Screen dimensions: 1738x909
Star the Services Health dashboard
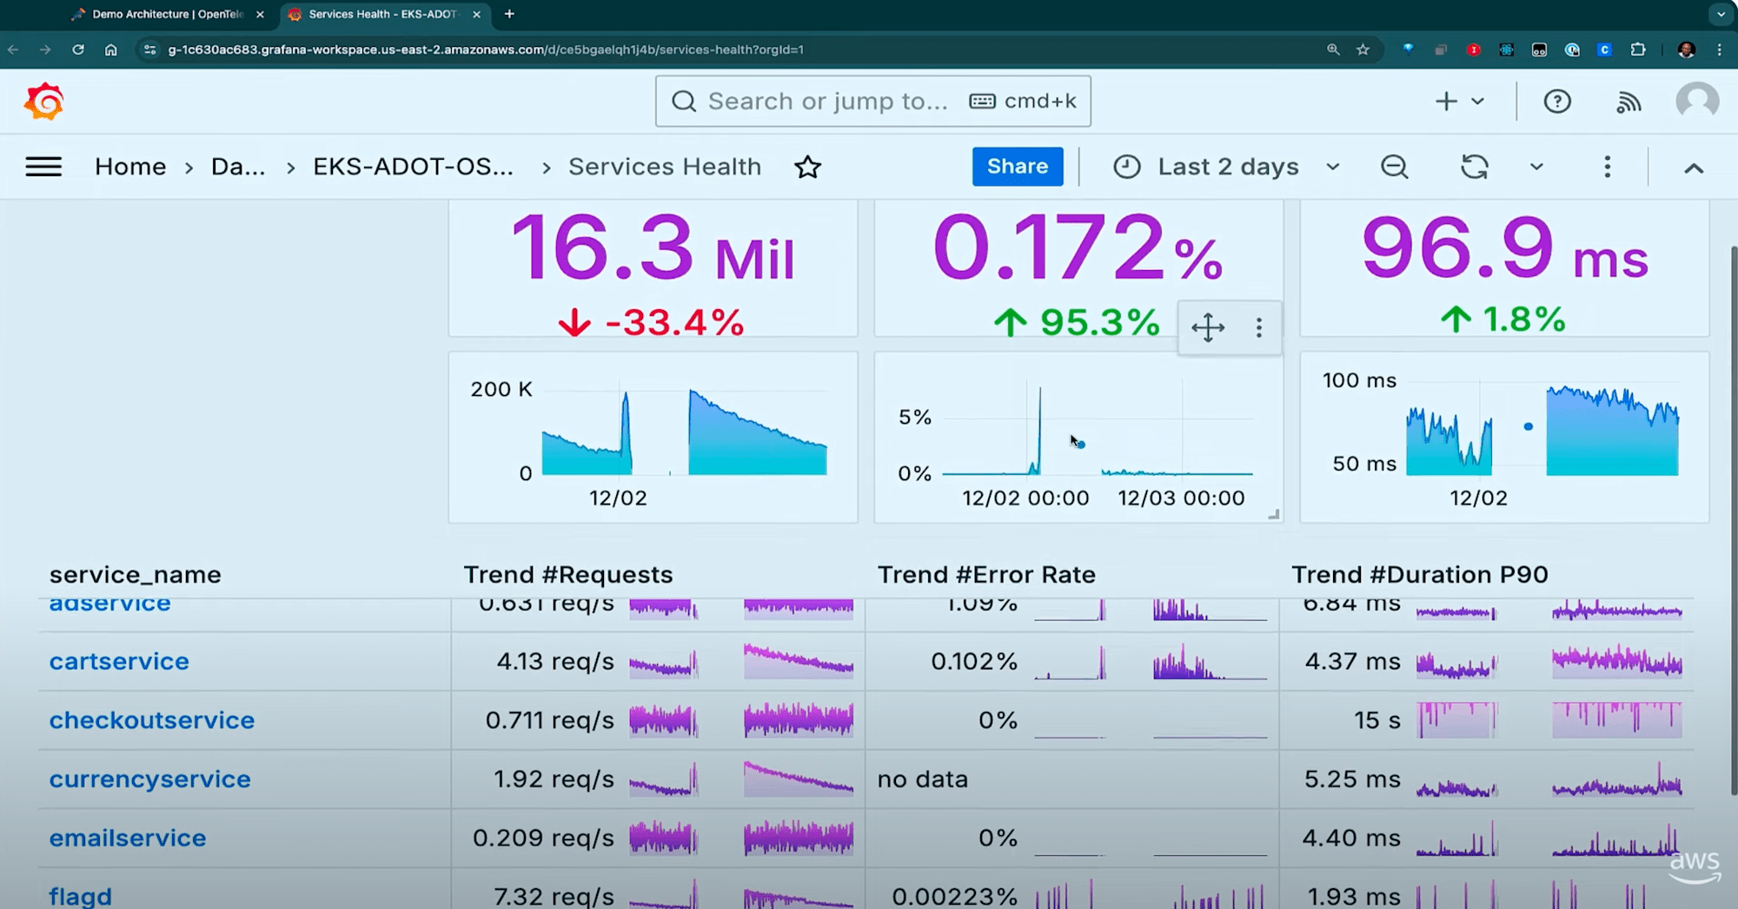807,167
